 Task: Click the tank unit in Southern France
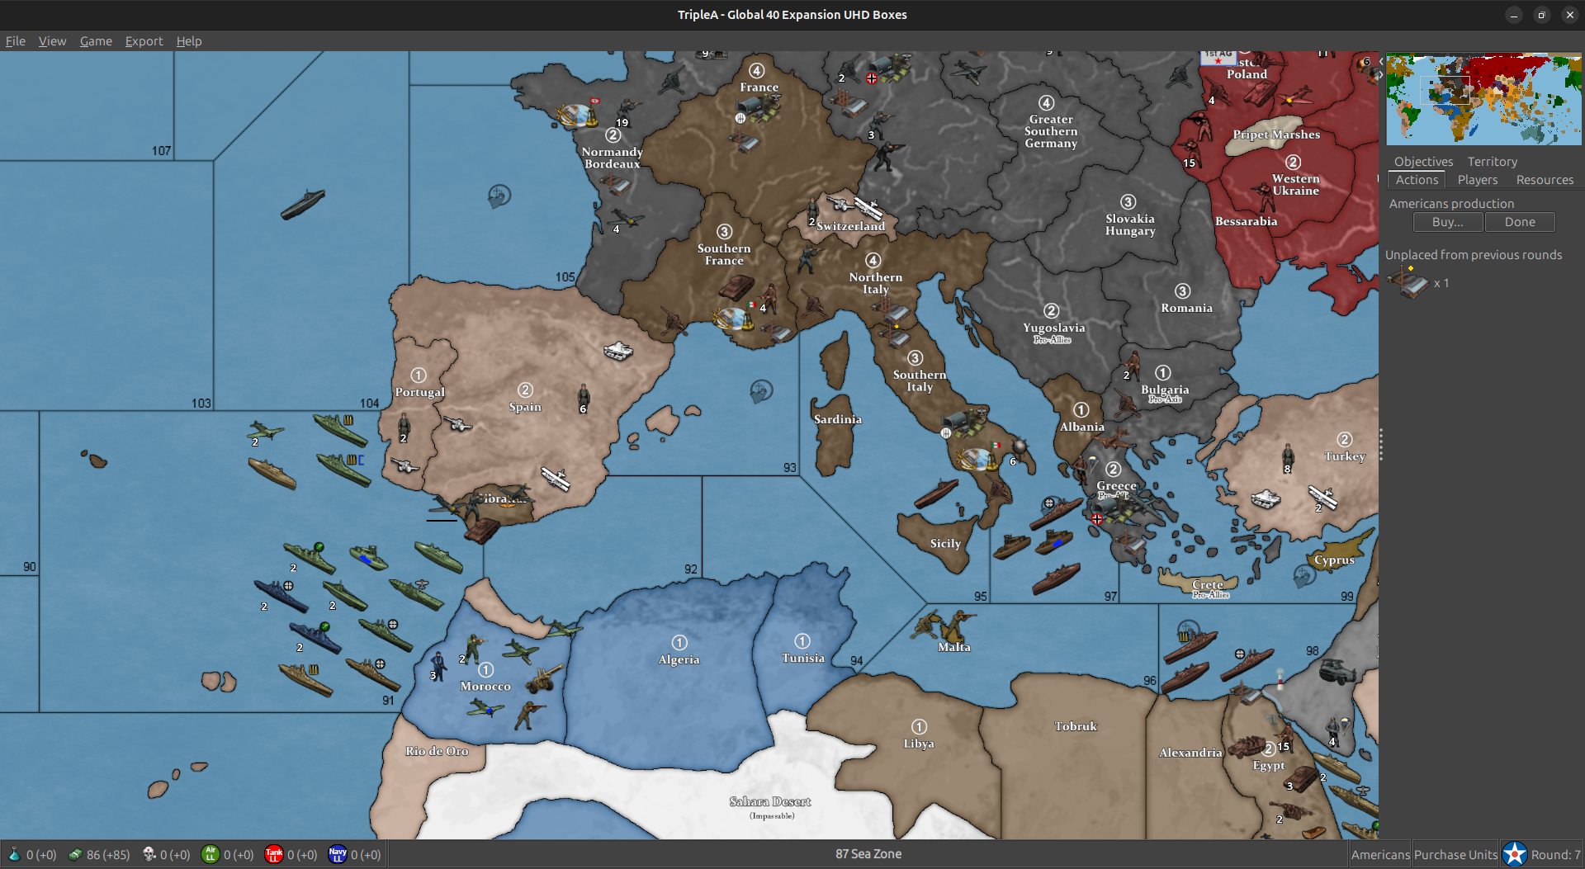point(736,286)
